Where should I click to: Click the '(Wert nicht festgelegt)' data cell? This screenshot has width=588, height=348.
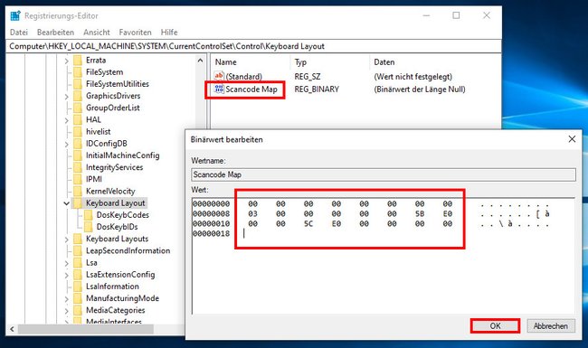[413, 77]
